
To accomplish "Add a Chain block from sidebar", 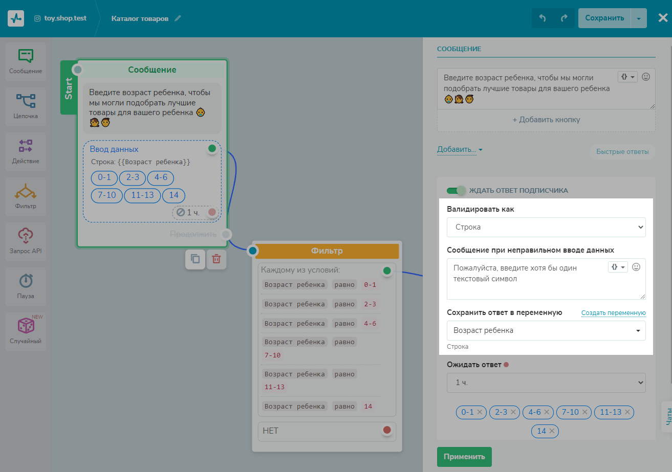I will (26, 102).
